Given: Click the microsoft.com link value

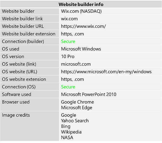Looking at the screenshot, I should [x=76, y=64].
